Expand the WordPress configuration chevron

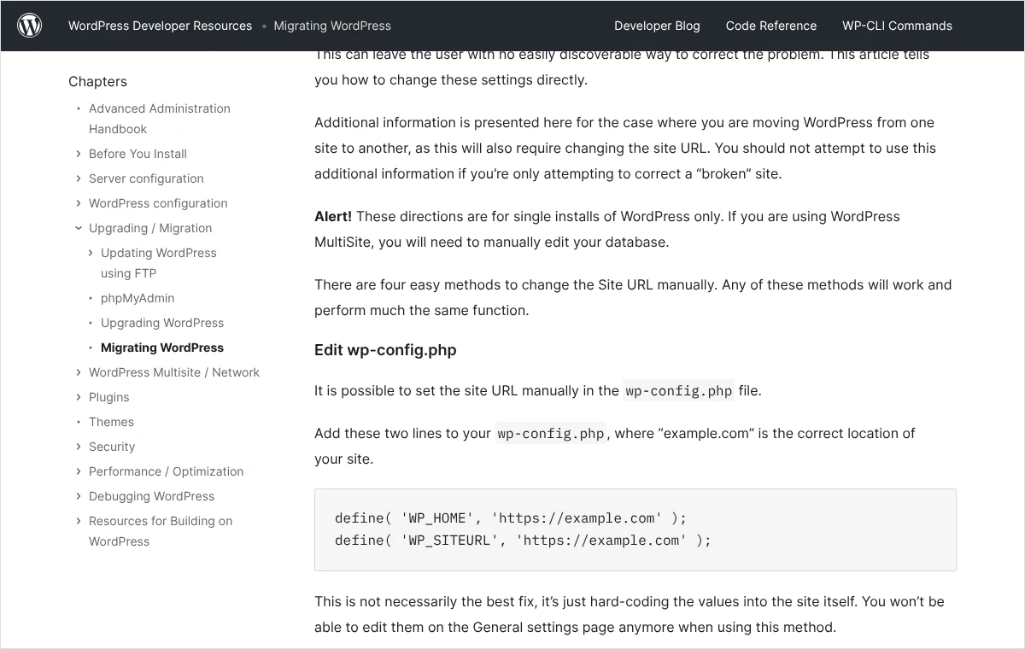(79, 203)
